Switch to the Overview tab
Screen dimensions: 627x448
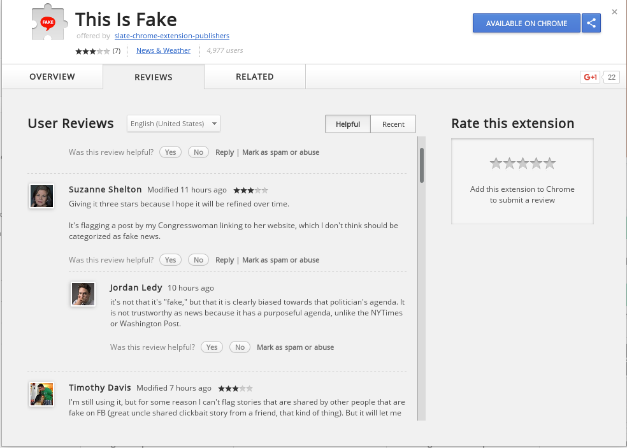(52, 77)
